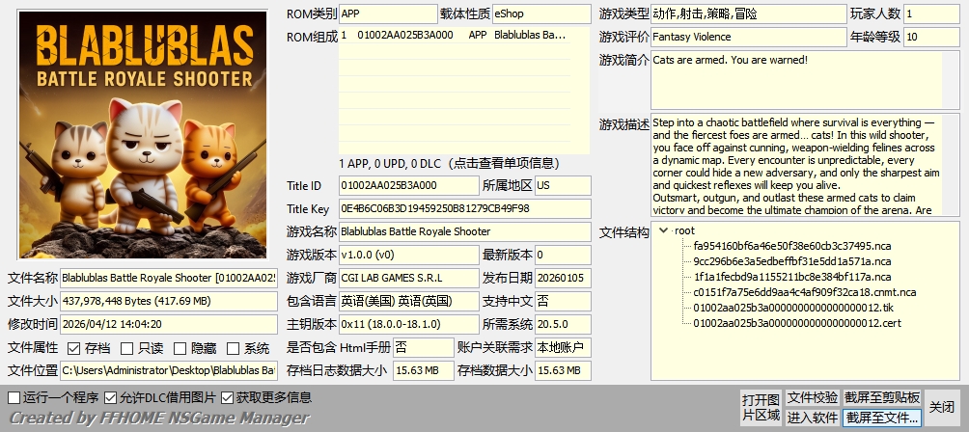Click the Blablublas game cover image

click(136, 134)
